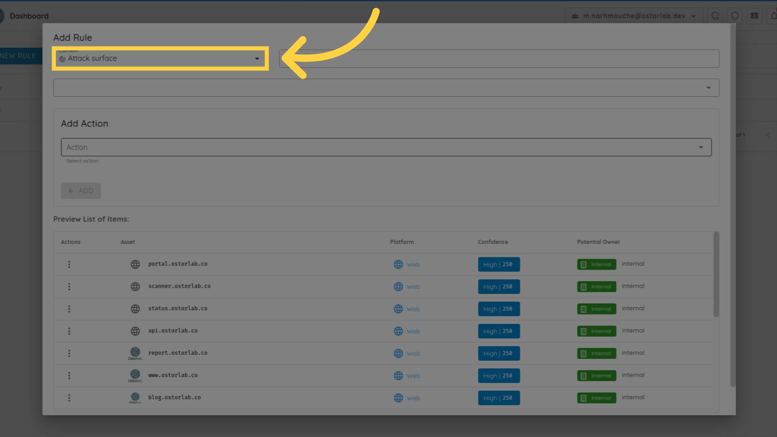Screen dimensions: 777x437
Task: Click the Ostorlab logo icon for report.ostorlab.co
Action: click(x=135, y=353)
